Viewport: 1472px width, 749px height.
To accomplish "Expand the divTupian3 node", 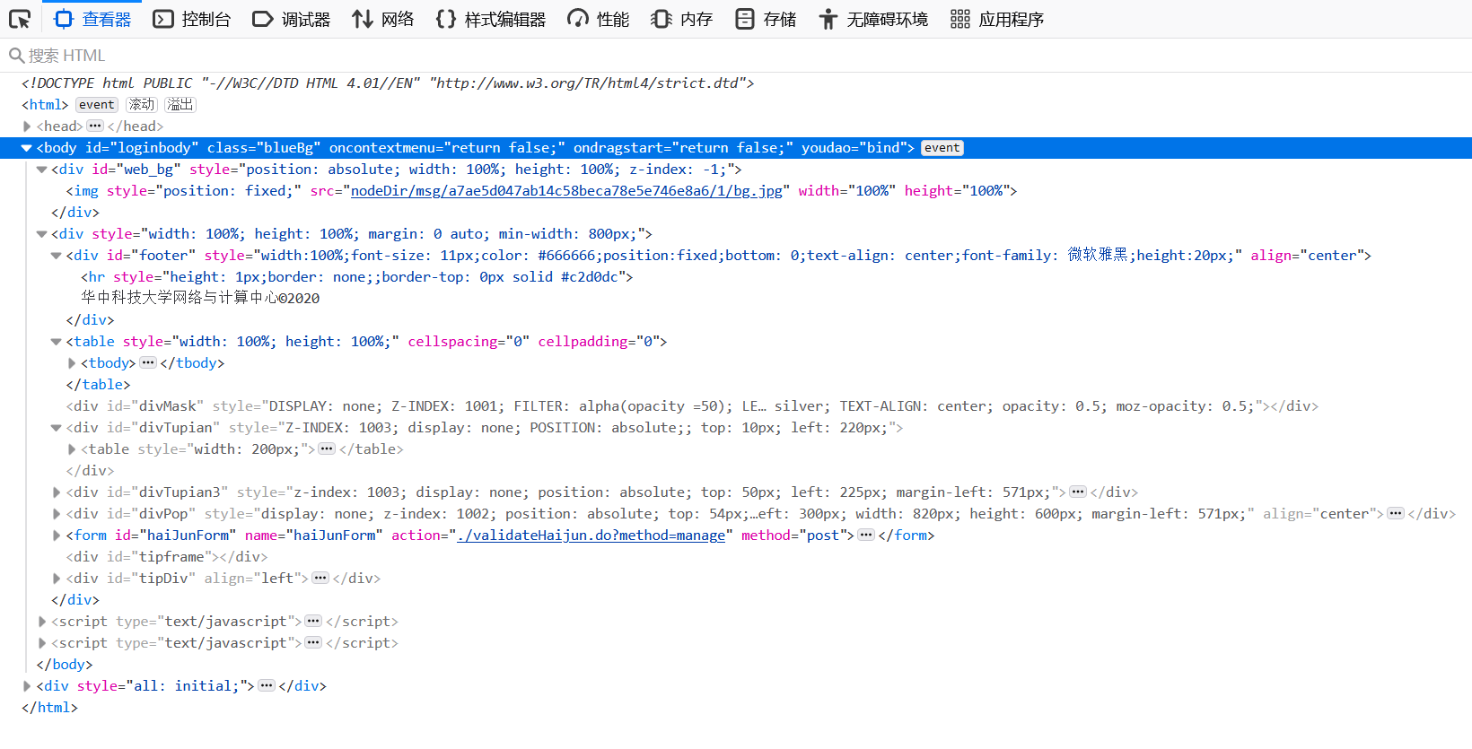I will [57, 492].
